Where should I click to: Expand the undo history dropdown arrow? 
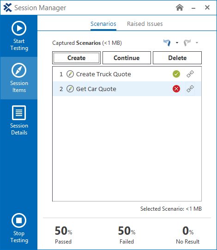[177, 43]
